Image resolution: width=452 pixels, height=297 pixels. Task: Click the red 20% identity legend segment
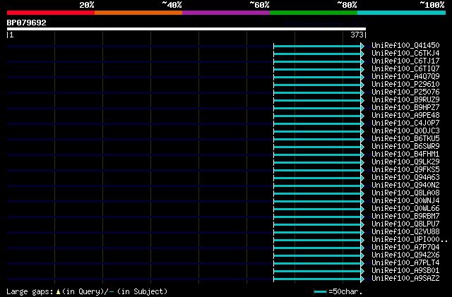(51, 13)
